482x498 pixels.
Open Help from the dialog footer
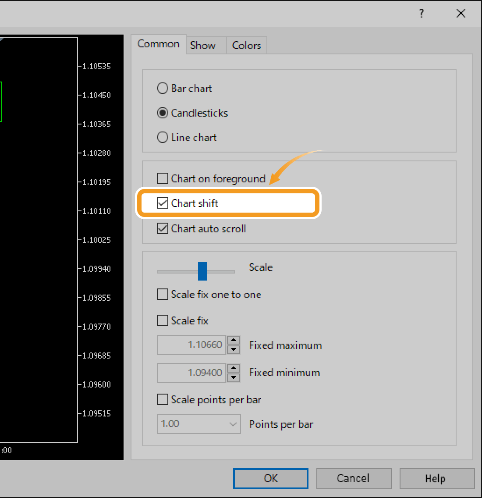pos(436,478)
